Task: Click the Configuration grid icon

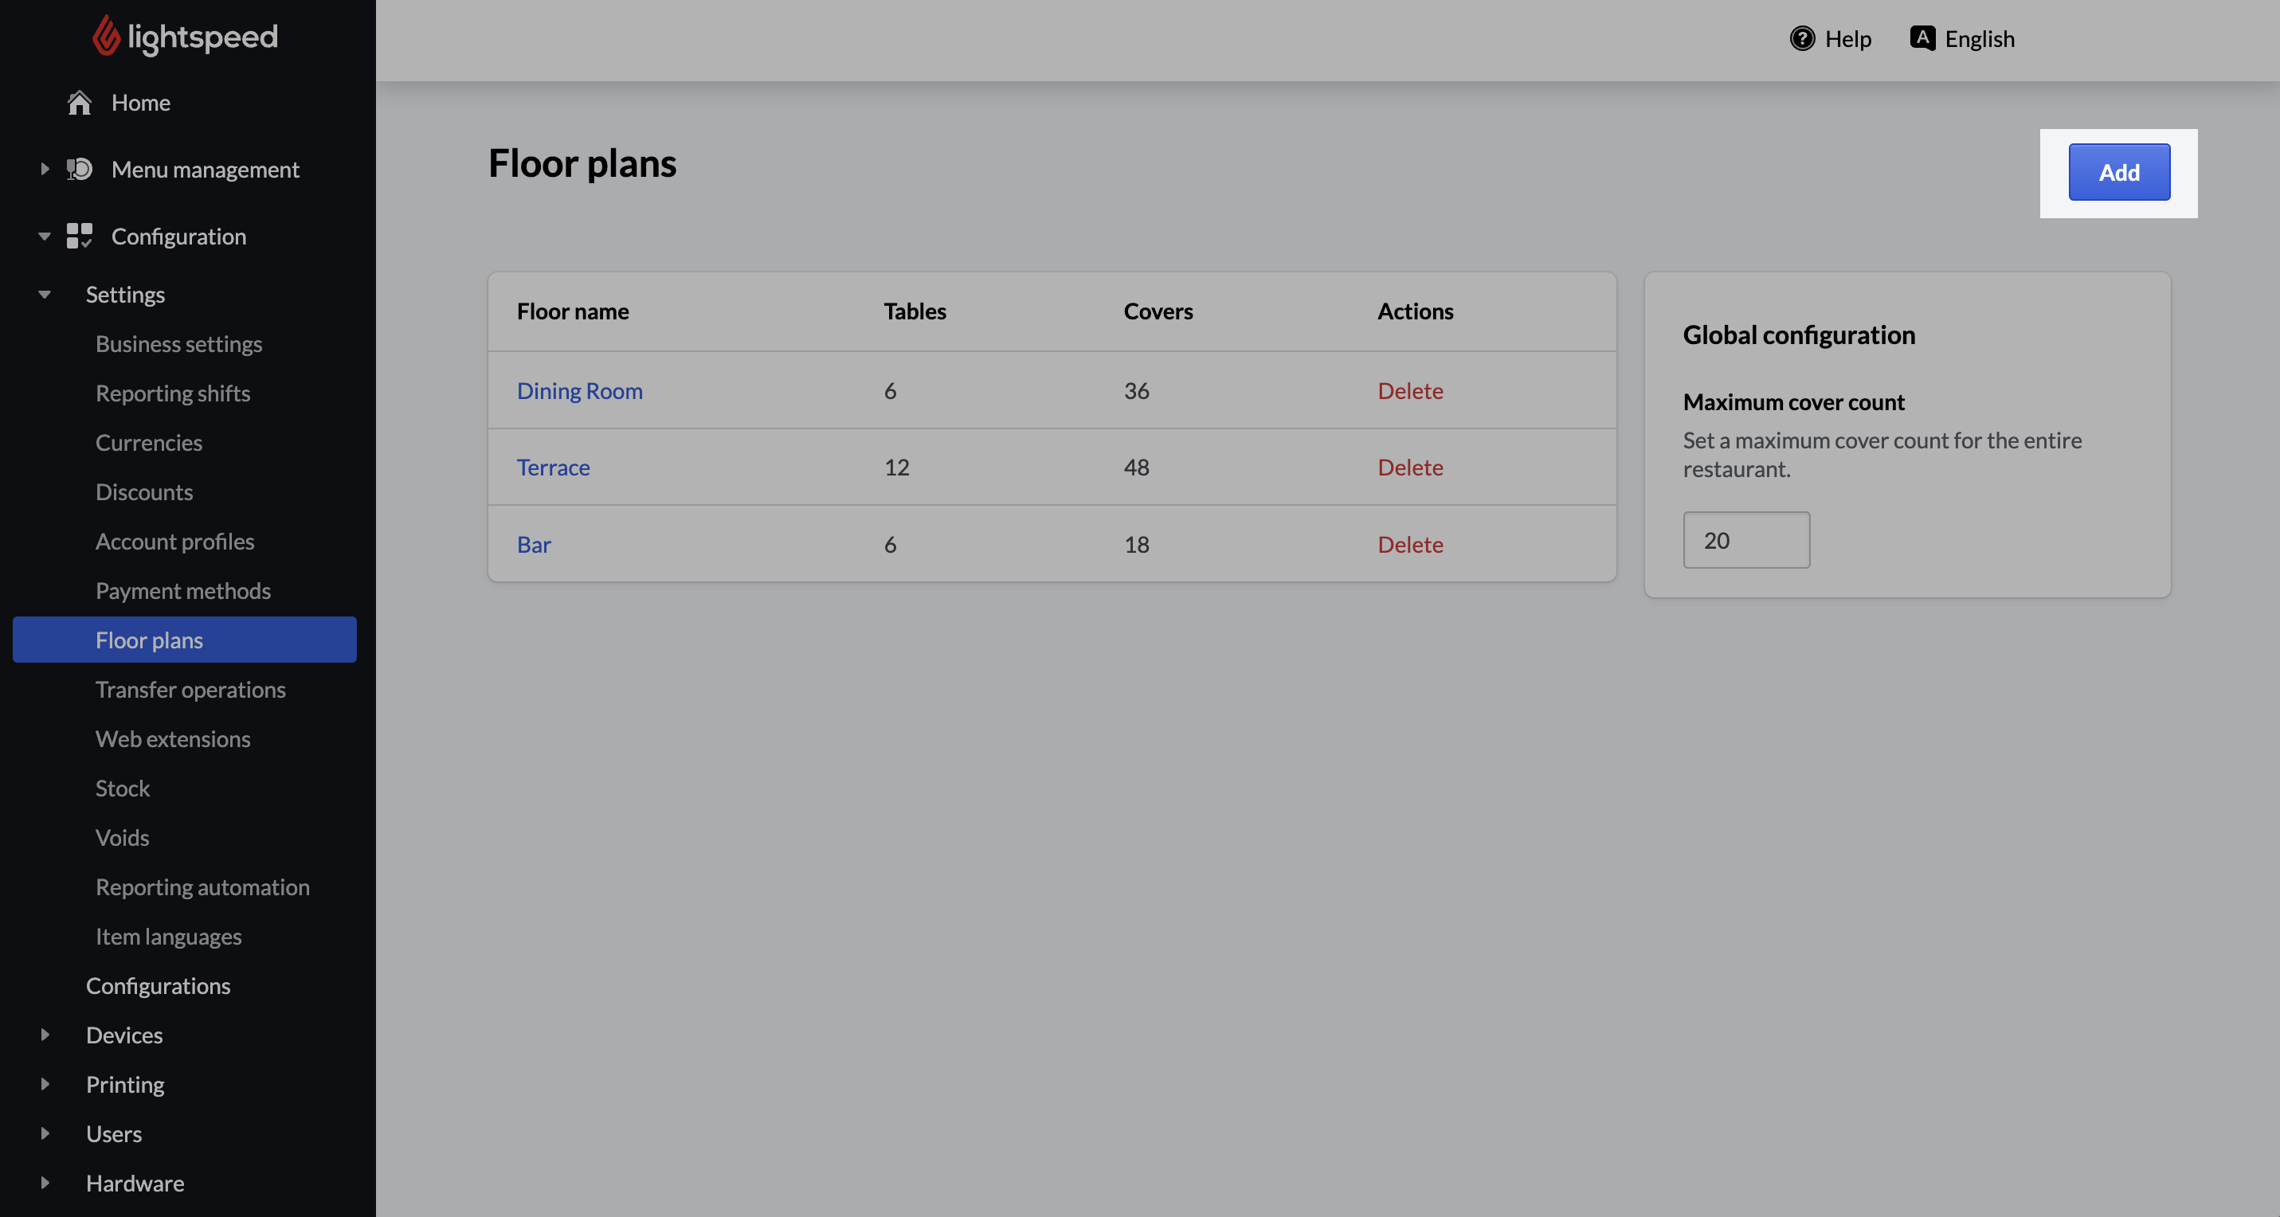Action: pos(80,236)
